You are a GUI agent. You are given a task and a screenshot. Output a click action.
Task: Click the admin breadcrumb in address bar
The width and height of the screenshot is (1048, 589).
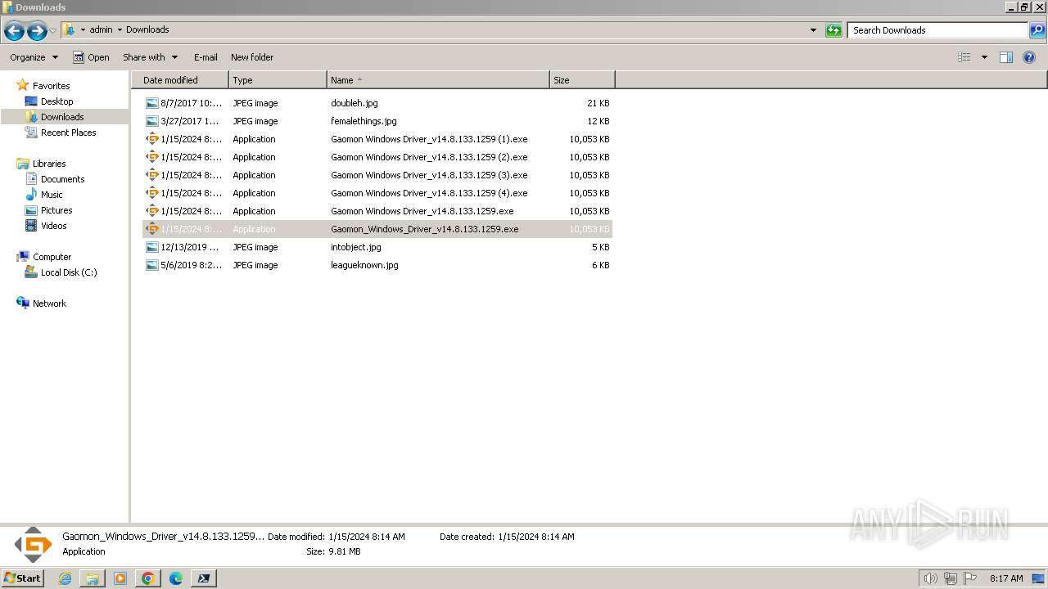(x=101, y=29)
